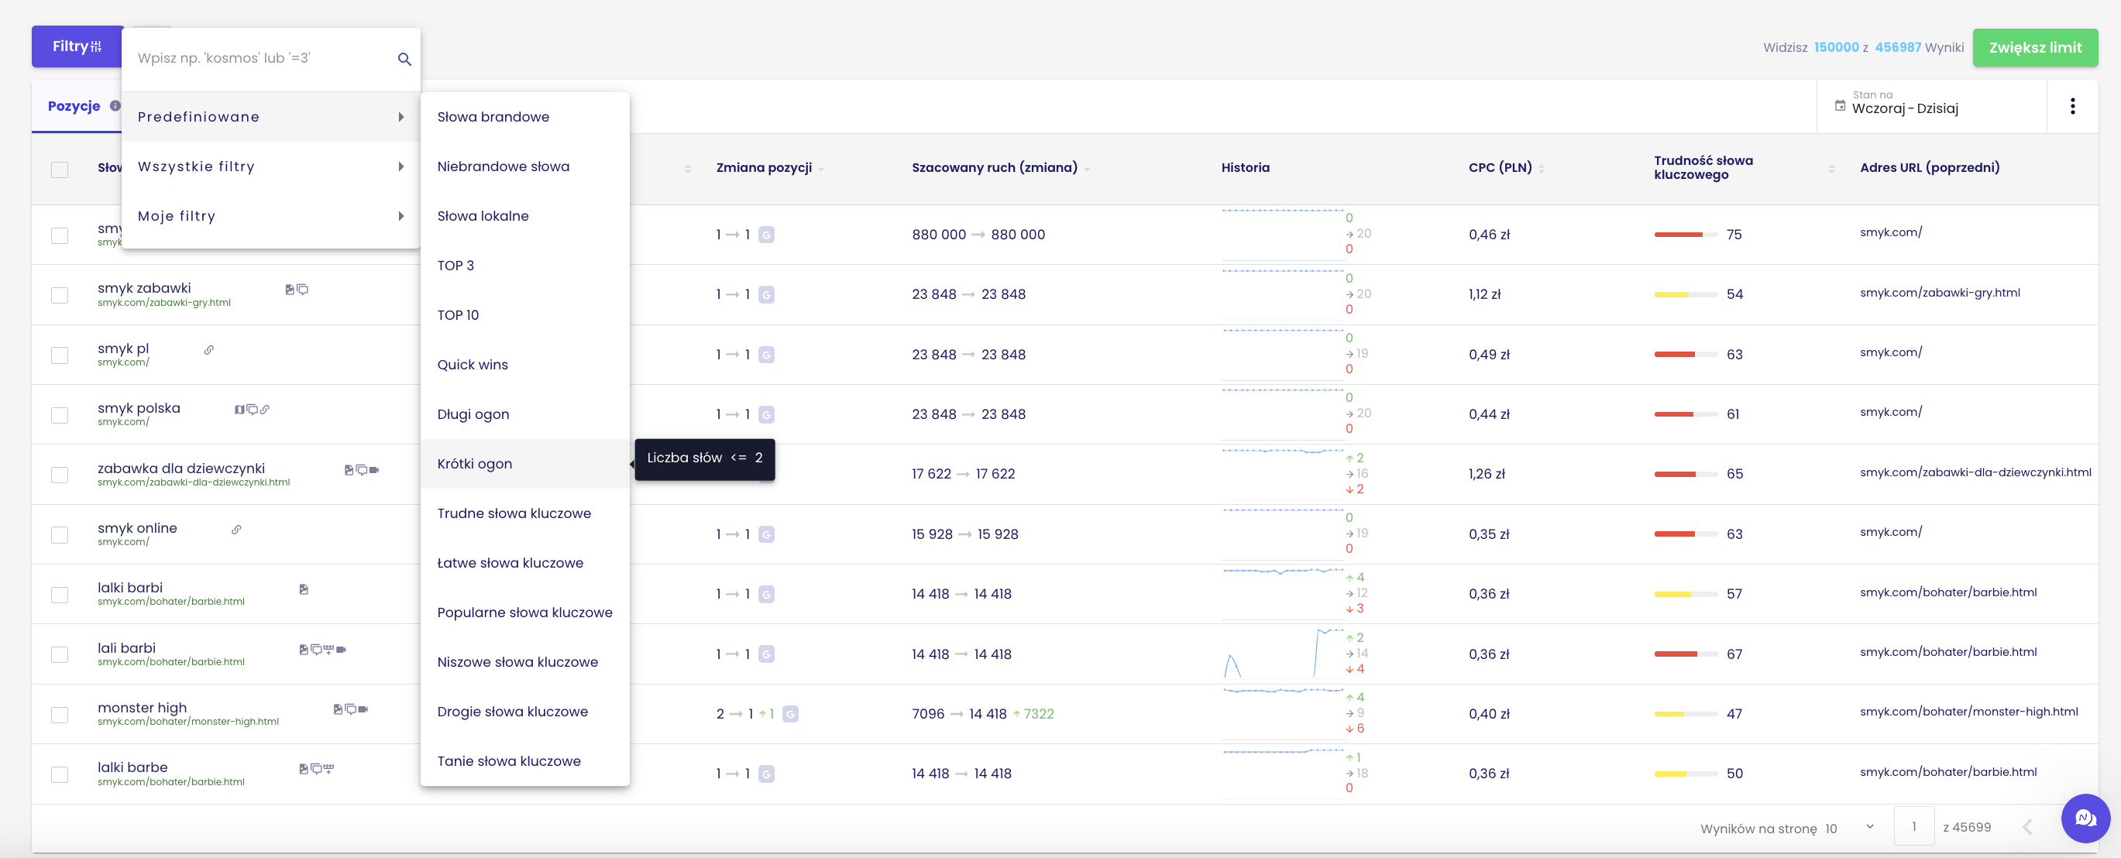Check the zabawka dla dziewczynki row checkbox

60,474
